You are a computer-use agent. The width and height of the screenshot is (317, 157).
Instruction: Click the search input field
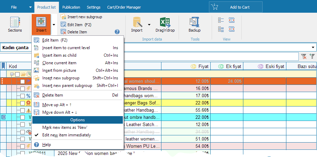point(210,56)
